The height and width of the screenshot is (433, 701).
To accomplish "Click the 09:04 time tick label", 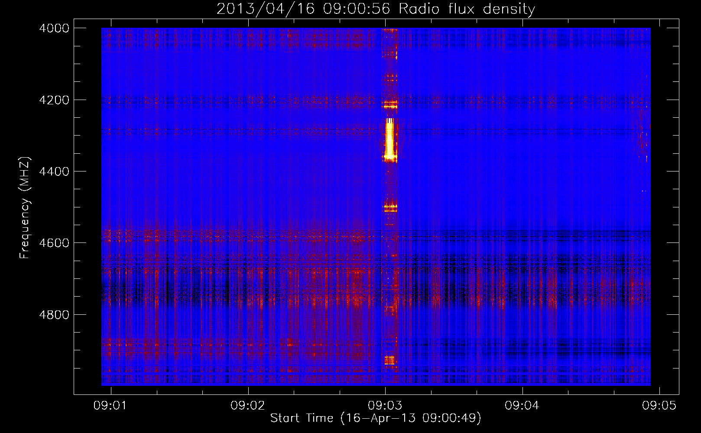I will pos(523,405).
